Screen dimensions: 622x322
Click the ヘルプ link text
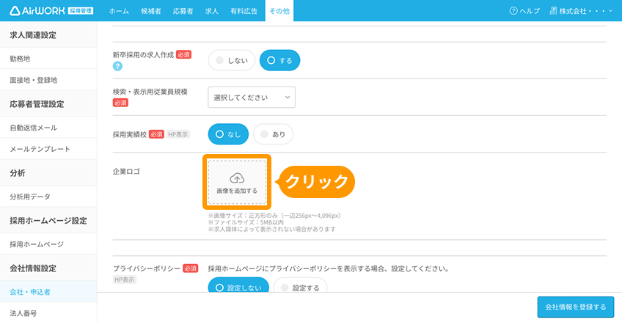click(x=530, y=11)
